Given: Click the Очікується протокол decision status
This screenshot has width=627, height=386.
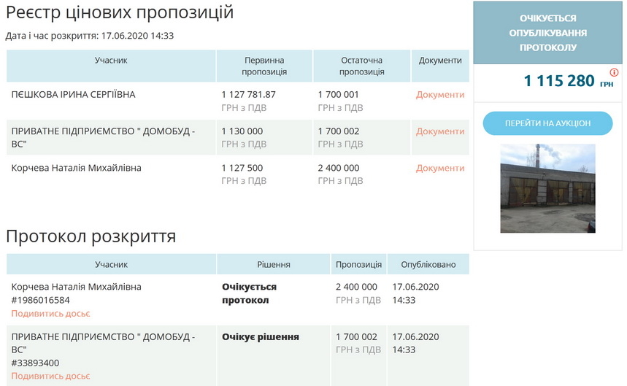Looking at the screenshot, I should 249,293.
